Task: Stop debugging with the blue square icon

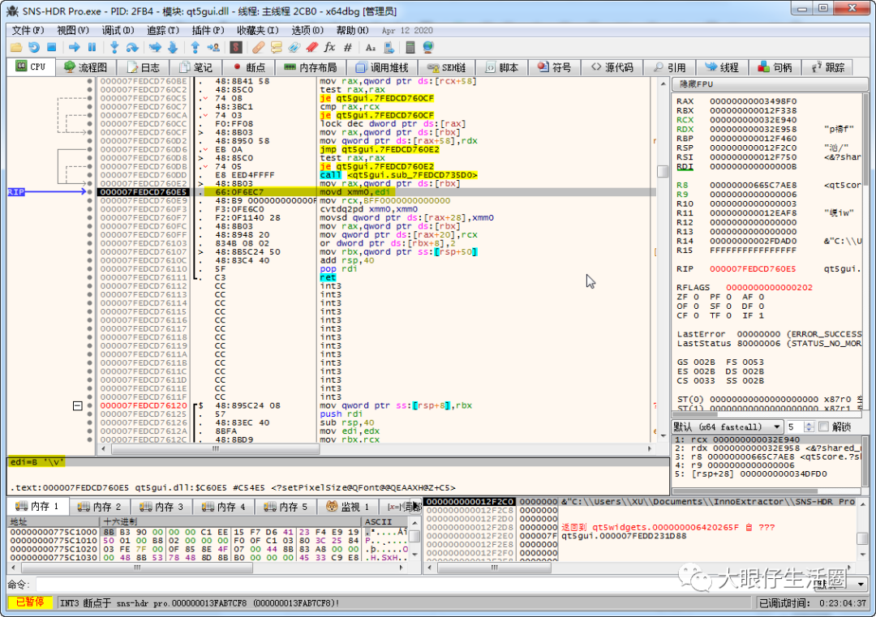Action: click(x=51, y=48)
